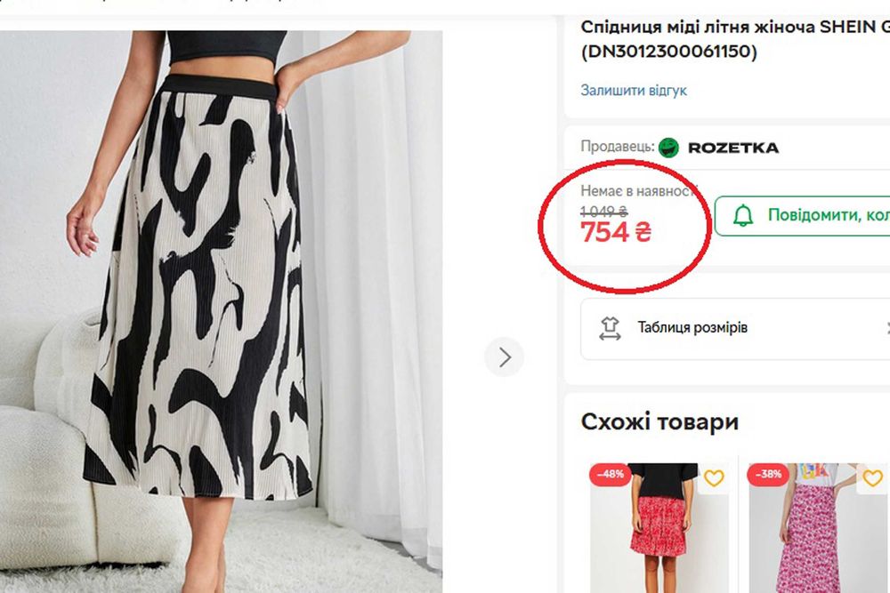The image size is (890, 593).
Task: Click the green Rozetka smiley logo
Action: (x=668, y=148)
